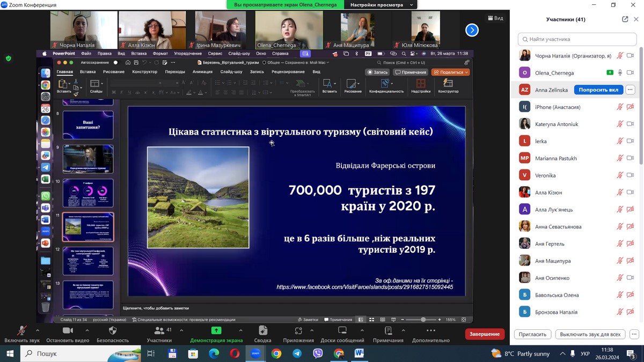Pop out the participants panel
644x362 pixels.
tap(625, 19)
